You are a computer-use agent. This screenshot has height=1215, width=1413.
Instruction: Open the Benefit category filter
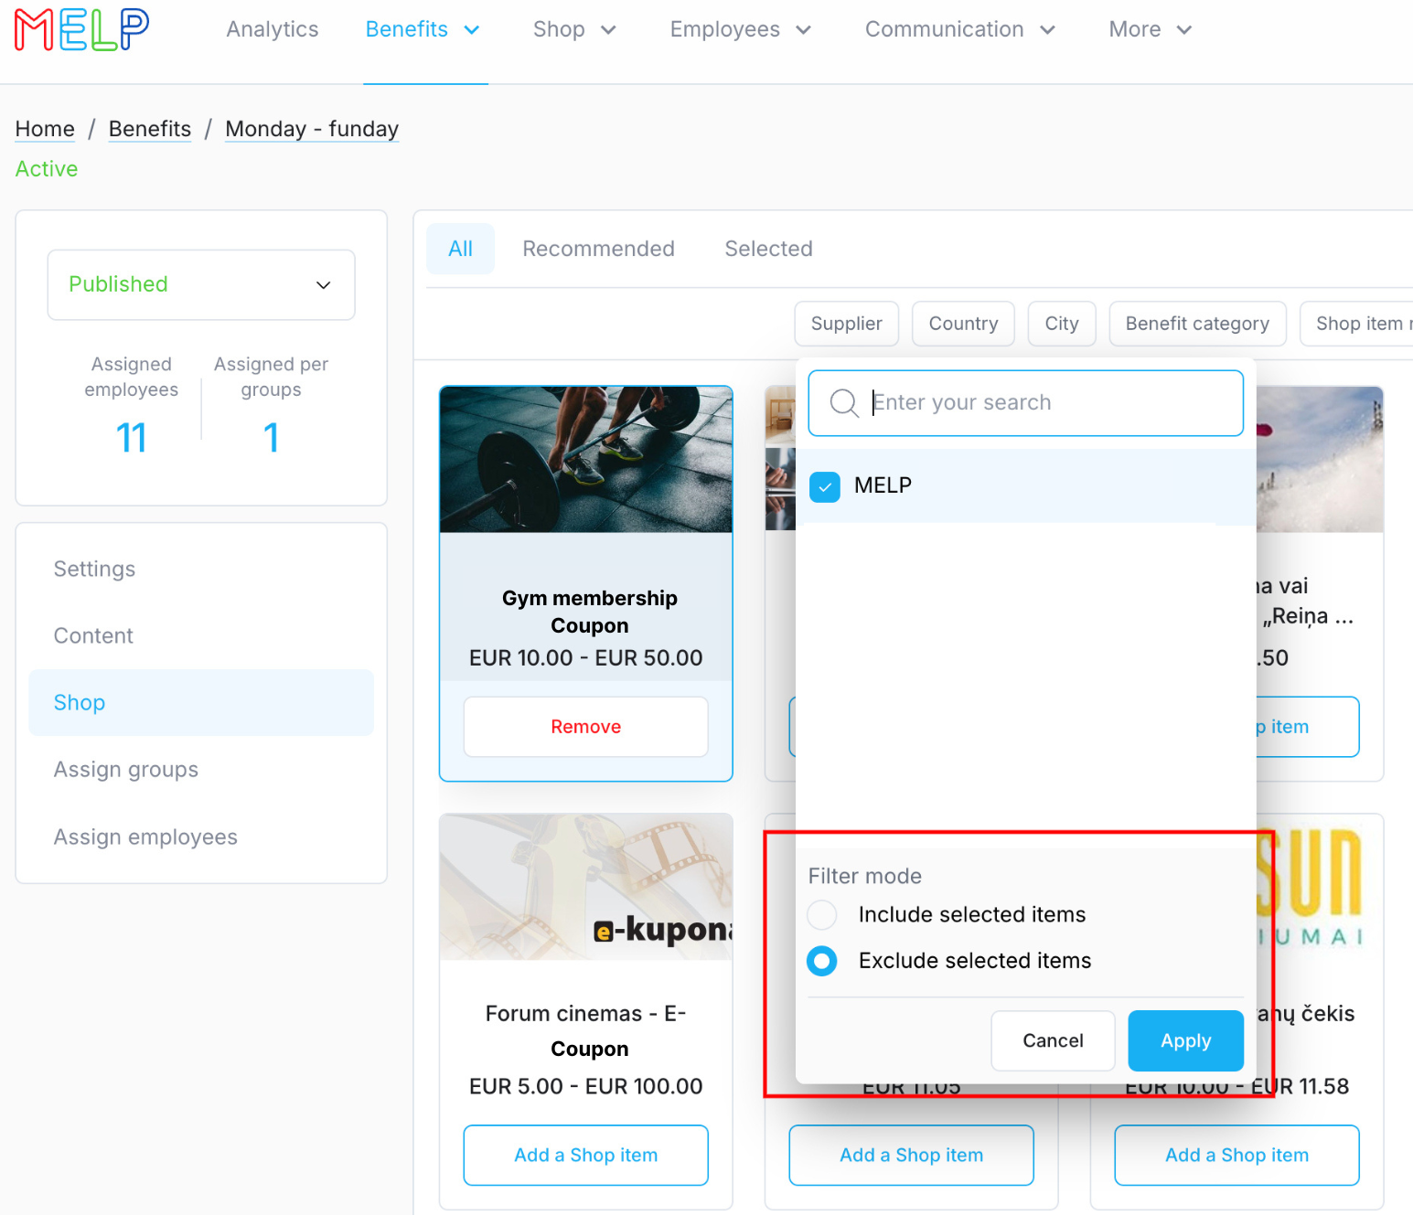(1198, 324)
